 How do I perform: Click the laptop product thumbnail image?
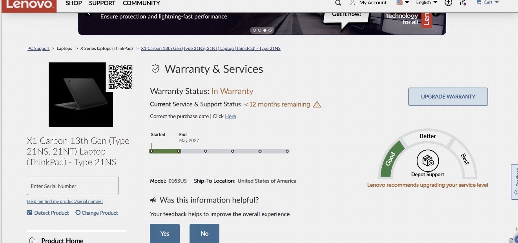(x=81, y=95)
